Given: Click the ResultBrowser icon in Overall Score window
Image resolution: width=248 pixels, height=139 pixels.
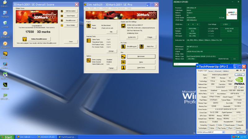Looking at the screenshot, I should pyautogui.click(x=62, y=21).
